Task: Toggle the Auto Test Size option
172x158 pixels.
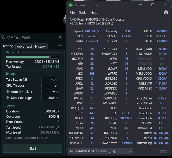Action: pos(8,92)
